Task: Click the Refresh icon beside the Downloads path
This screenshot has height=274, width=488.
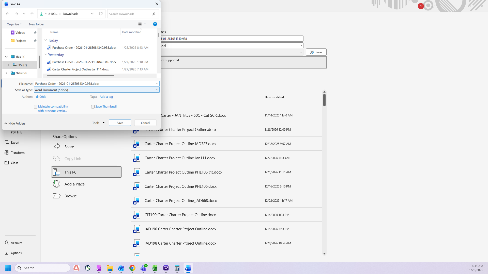Action: click(101, 14)
